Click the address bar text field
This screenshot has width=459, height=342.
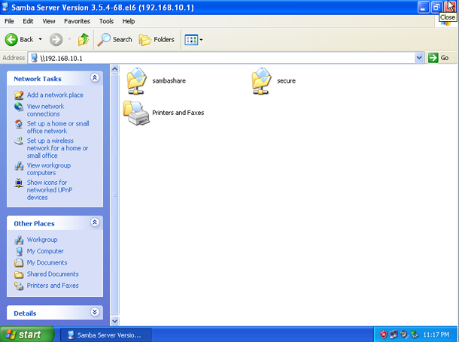pos(226,58)
